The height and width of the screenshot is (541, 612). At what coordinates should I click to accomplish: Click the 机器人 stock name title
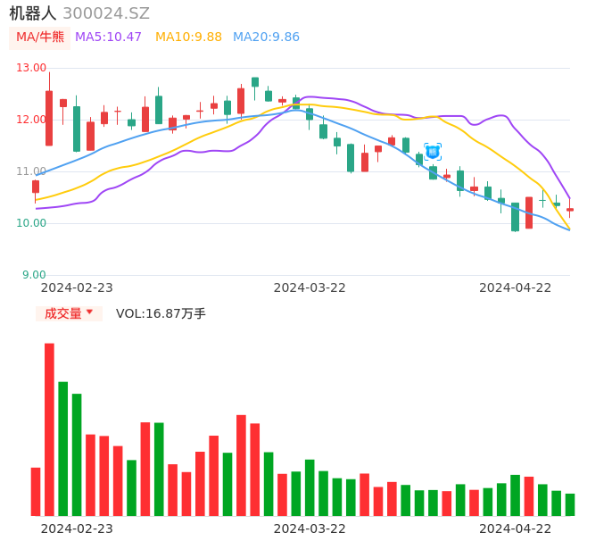pyautogui.click(x=32, y=13)
